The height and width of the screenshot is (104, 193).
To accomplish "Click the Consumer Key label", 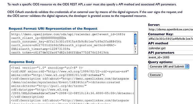I will click(x=160, y=34).
